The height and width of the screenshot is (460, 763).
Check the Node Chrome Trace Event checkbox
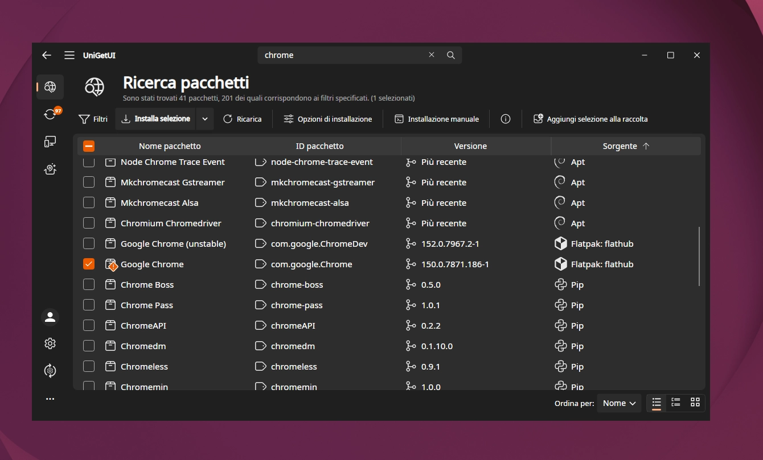pyautogui.click(x=89, y=163)
